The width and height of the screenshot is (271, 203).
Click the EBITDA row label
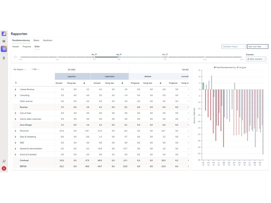tap(23, 166)
